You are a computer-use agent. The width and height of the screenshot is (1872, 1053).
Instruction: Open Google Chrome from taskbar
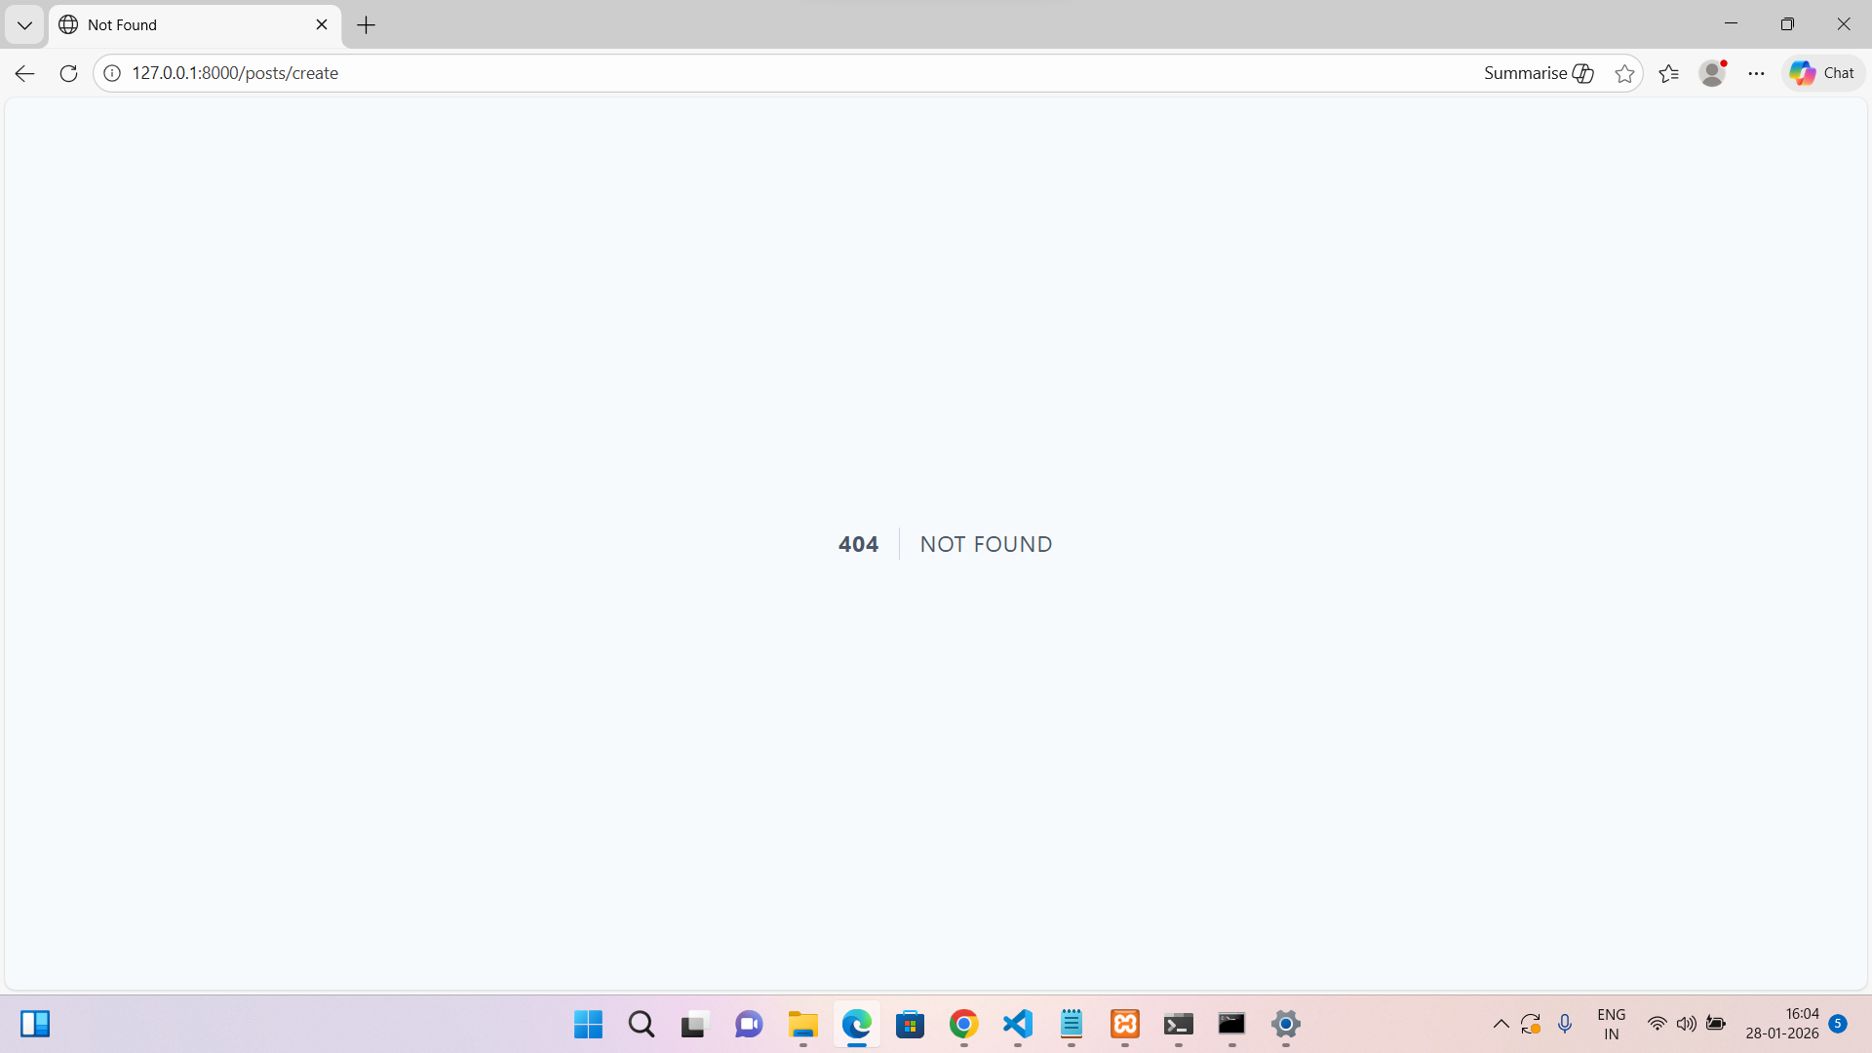point(964,1024)
